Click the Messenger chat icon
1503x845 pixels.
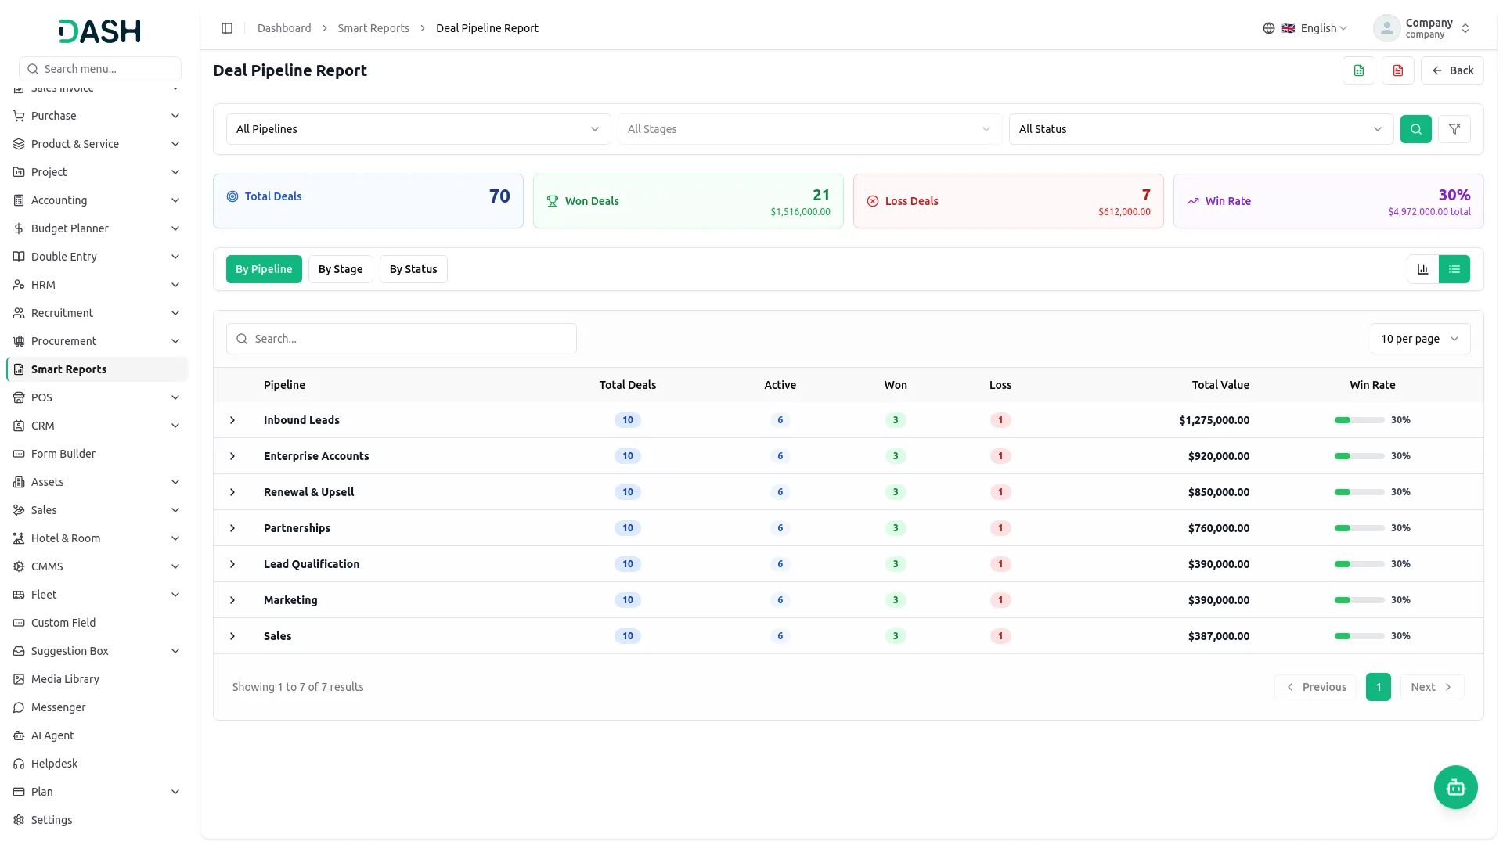tap(19, 707)
